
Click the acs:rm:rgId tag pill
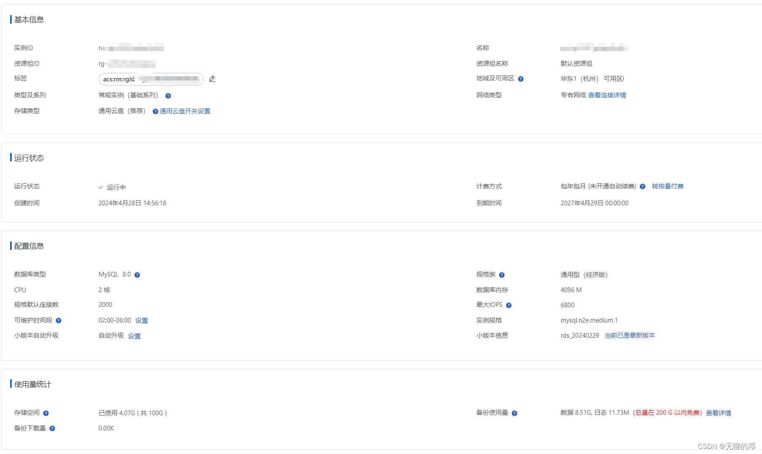click(x=151, y=79)
